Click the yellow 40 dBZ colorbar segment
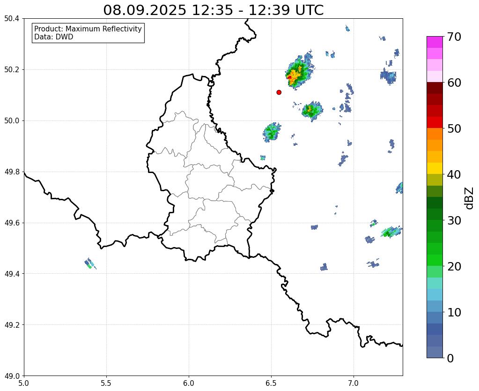 pyautogui.click(x=435, y=168)
